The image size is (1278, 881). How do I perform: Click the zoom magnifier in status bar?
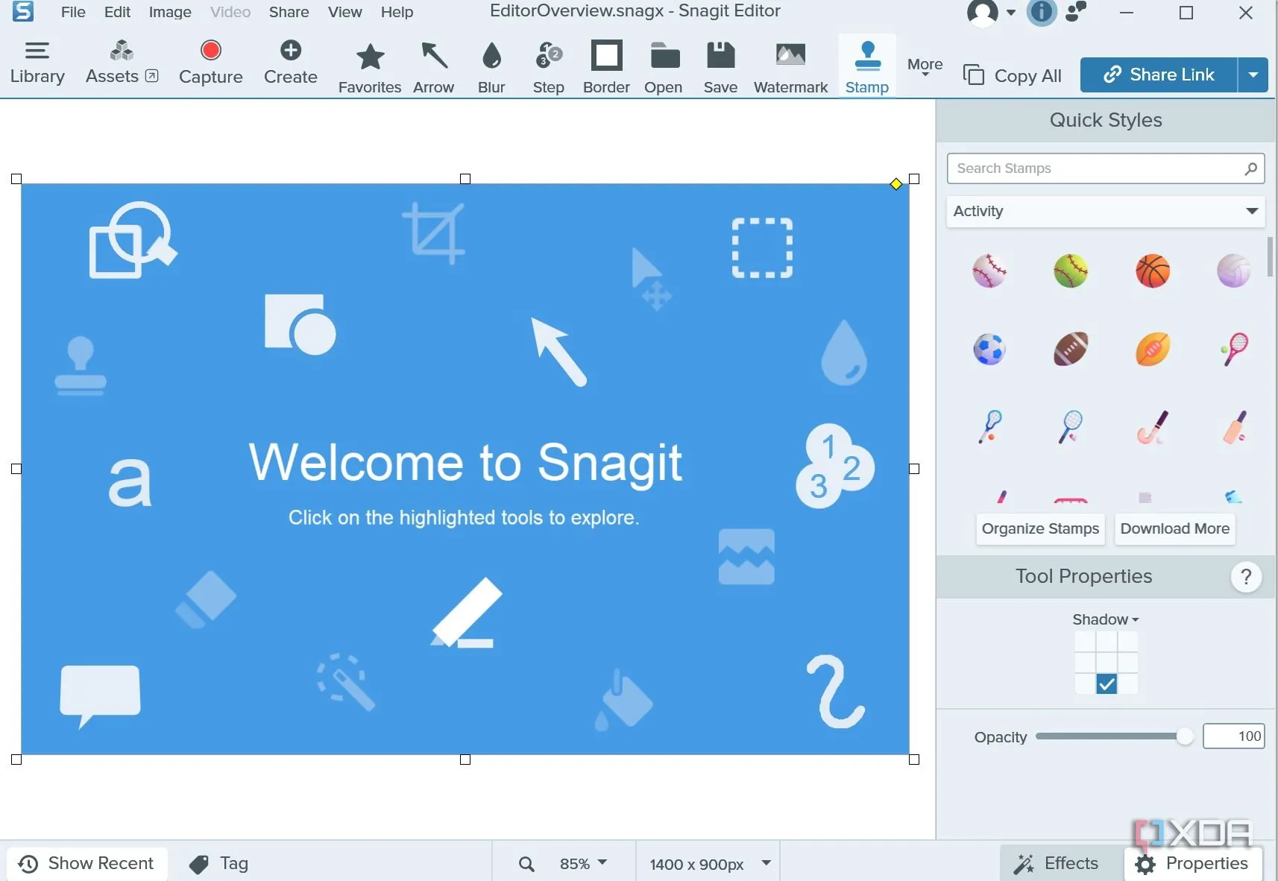tap(526, 864)
